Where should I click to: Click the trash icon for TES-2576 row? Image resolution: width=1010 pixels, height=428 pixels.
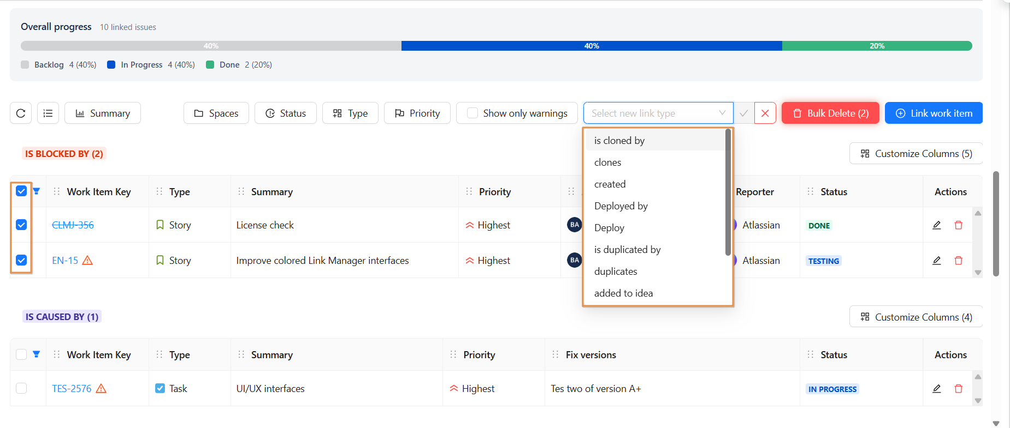click(958, 389)
